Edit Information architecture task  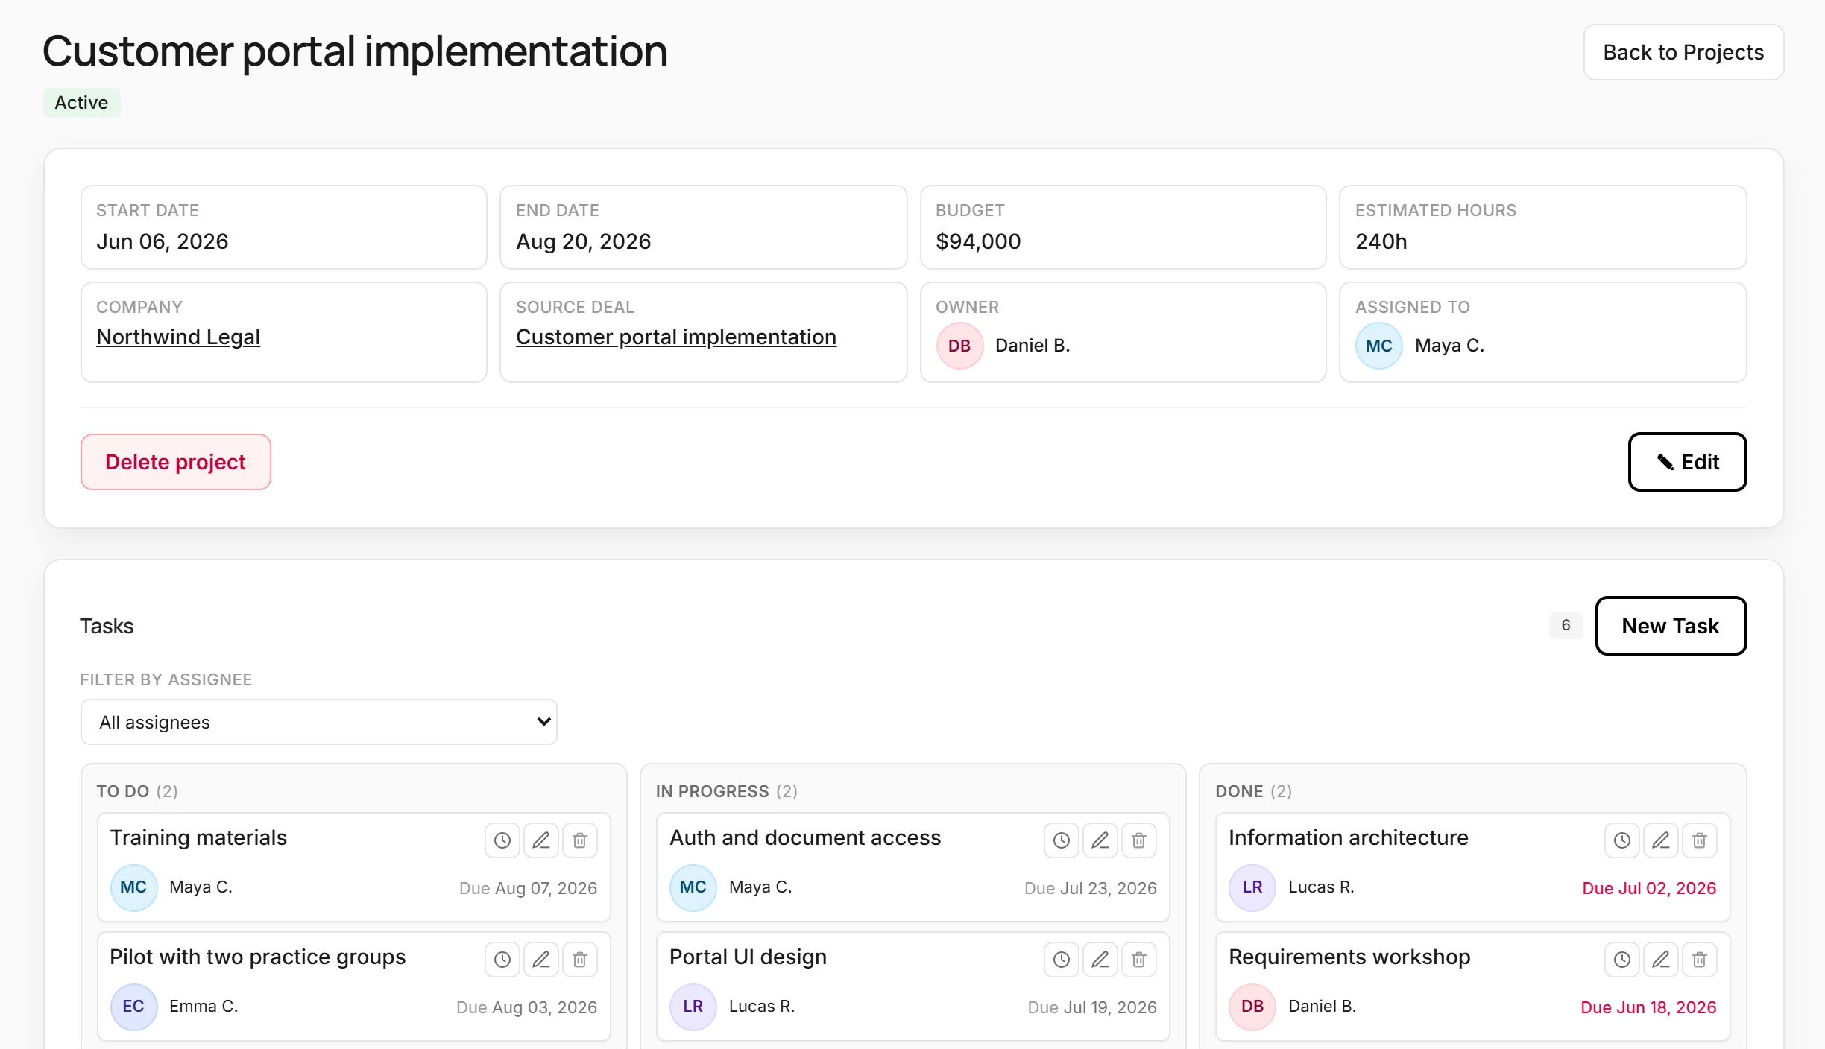coord(1661,840)
